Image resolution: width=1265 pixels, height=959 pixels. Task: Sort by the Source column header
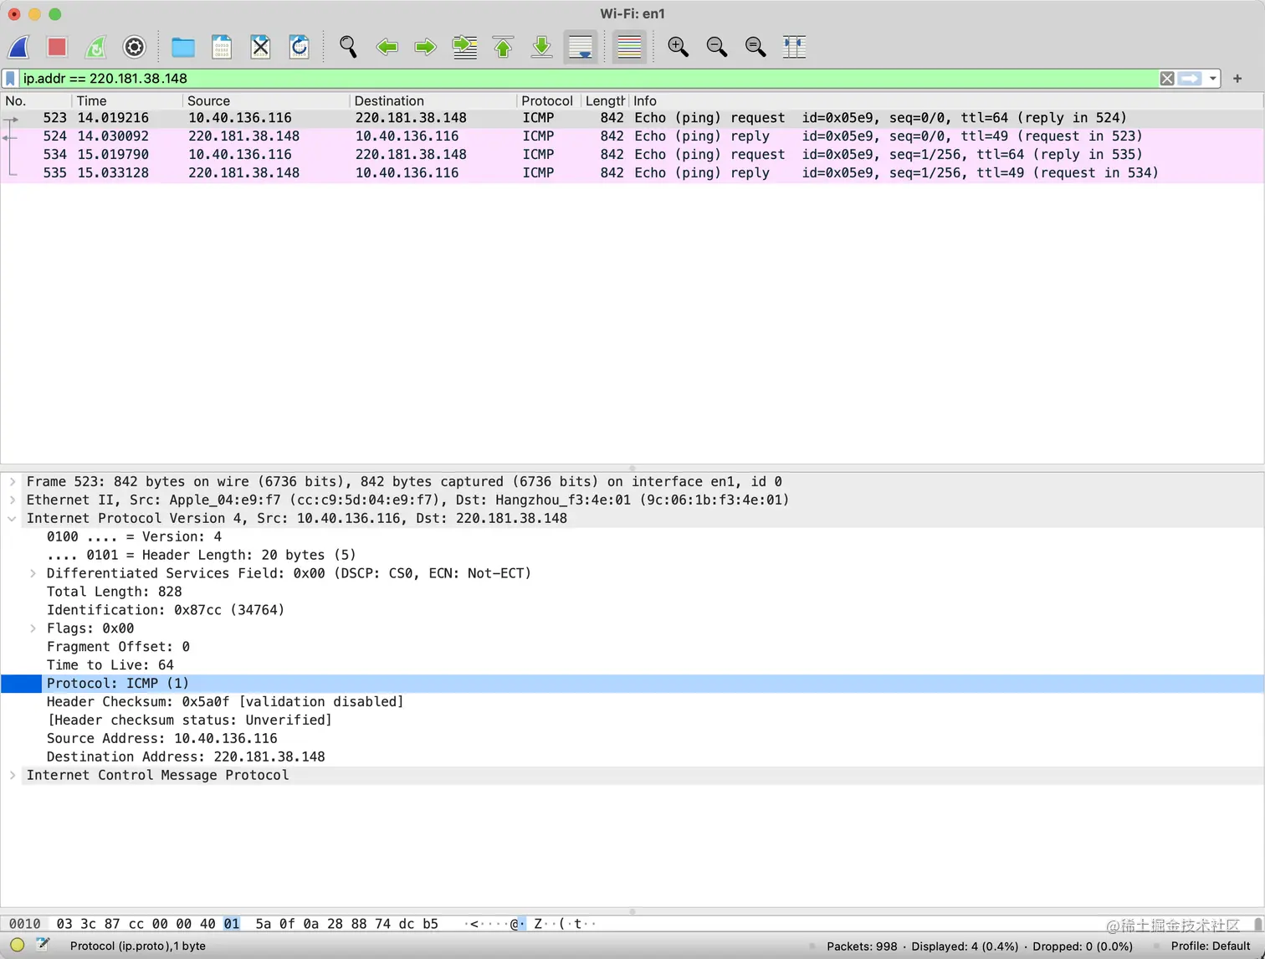pyautogui.click(x=266, y=100)
